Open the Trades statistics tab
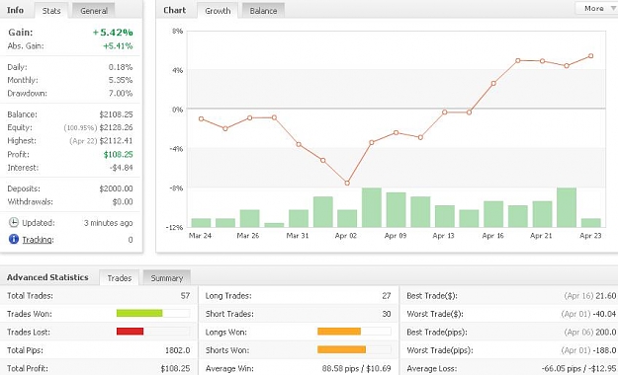Screen dimensions: 618x375 pyautogui.click(x=119, y=278)
